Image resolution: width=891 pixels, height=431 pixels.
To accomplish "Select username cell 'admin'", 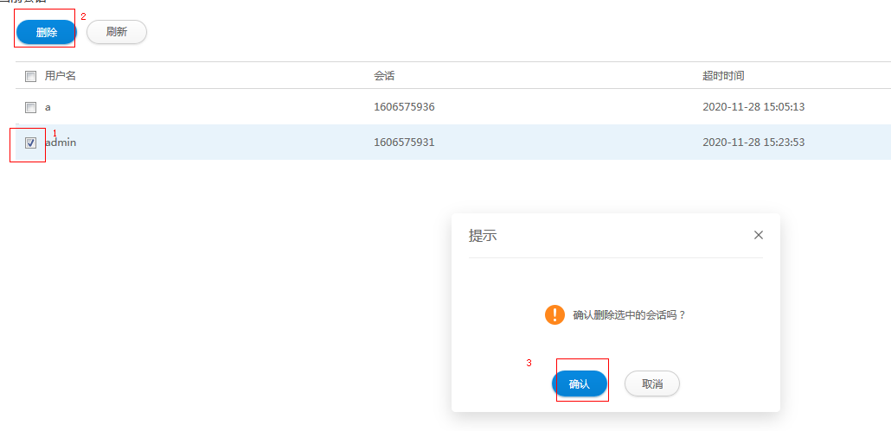I will click(x=61, y=143).
